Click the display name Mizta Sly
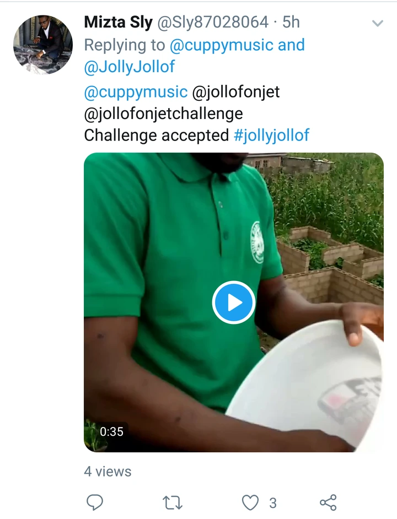The height and width of the screenshot is (519, 397). tap(119, 22)
